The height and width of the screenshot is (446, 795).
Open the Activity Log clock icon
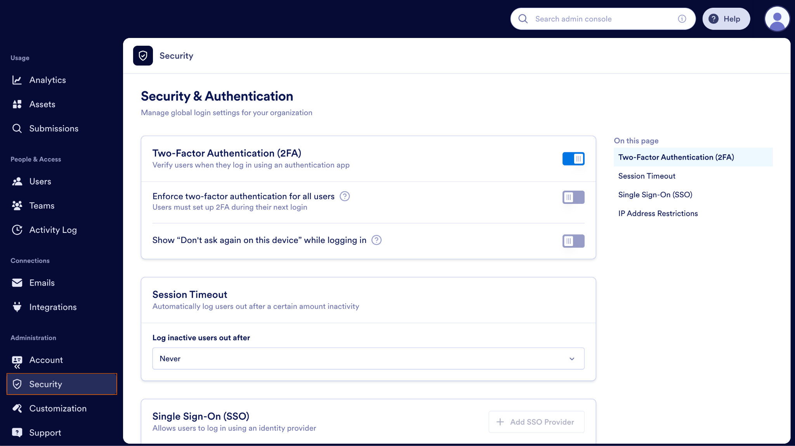coord(17,229)
